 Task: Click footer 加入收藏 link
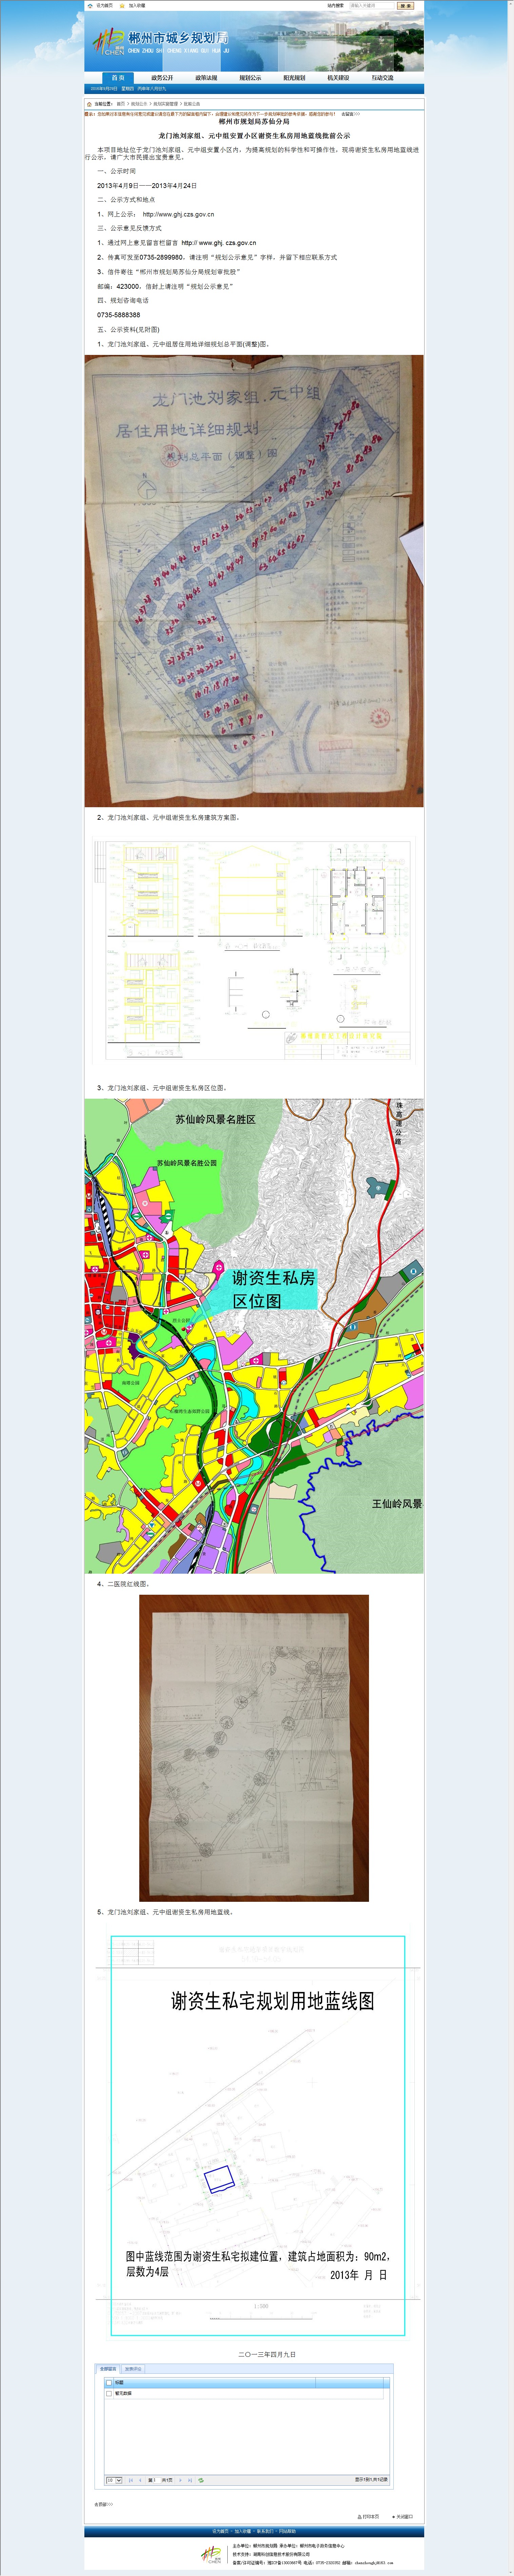(x=243, y=2531)
